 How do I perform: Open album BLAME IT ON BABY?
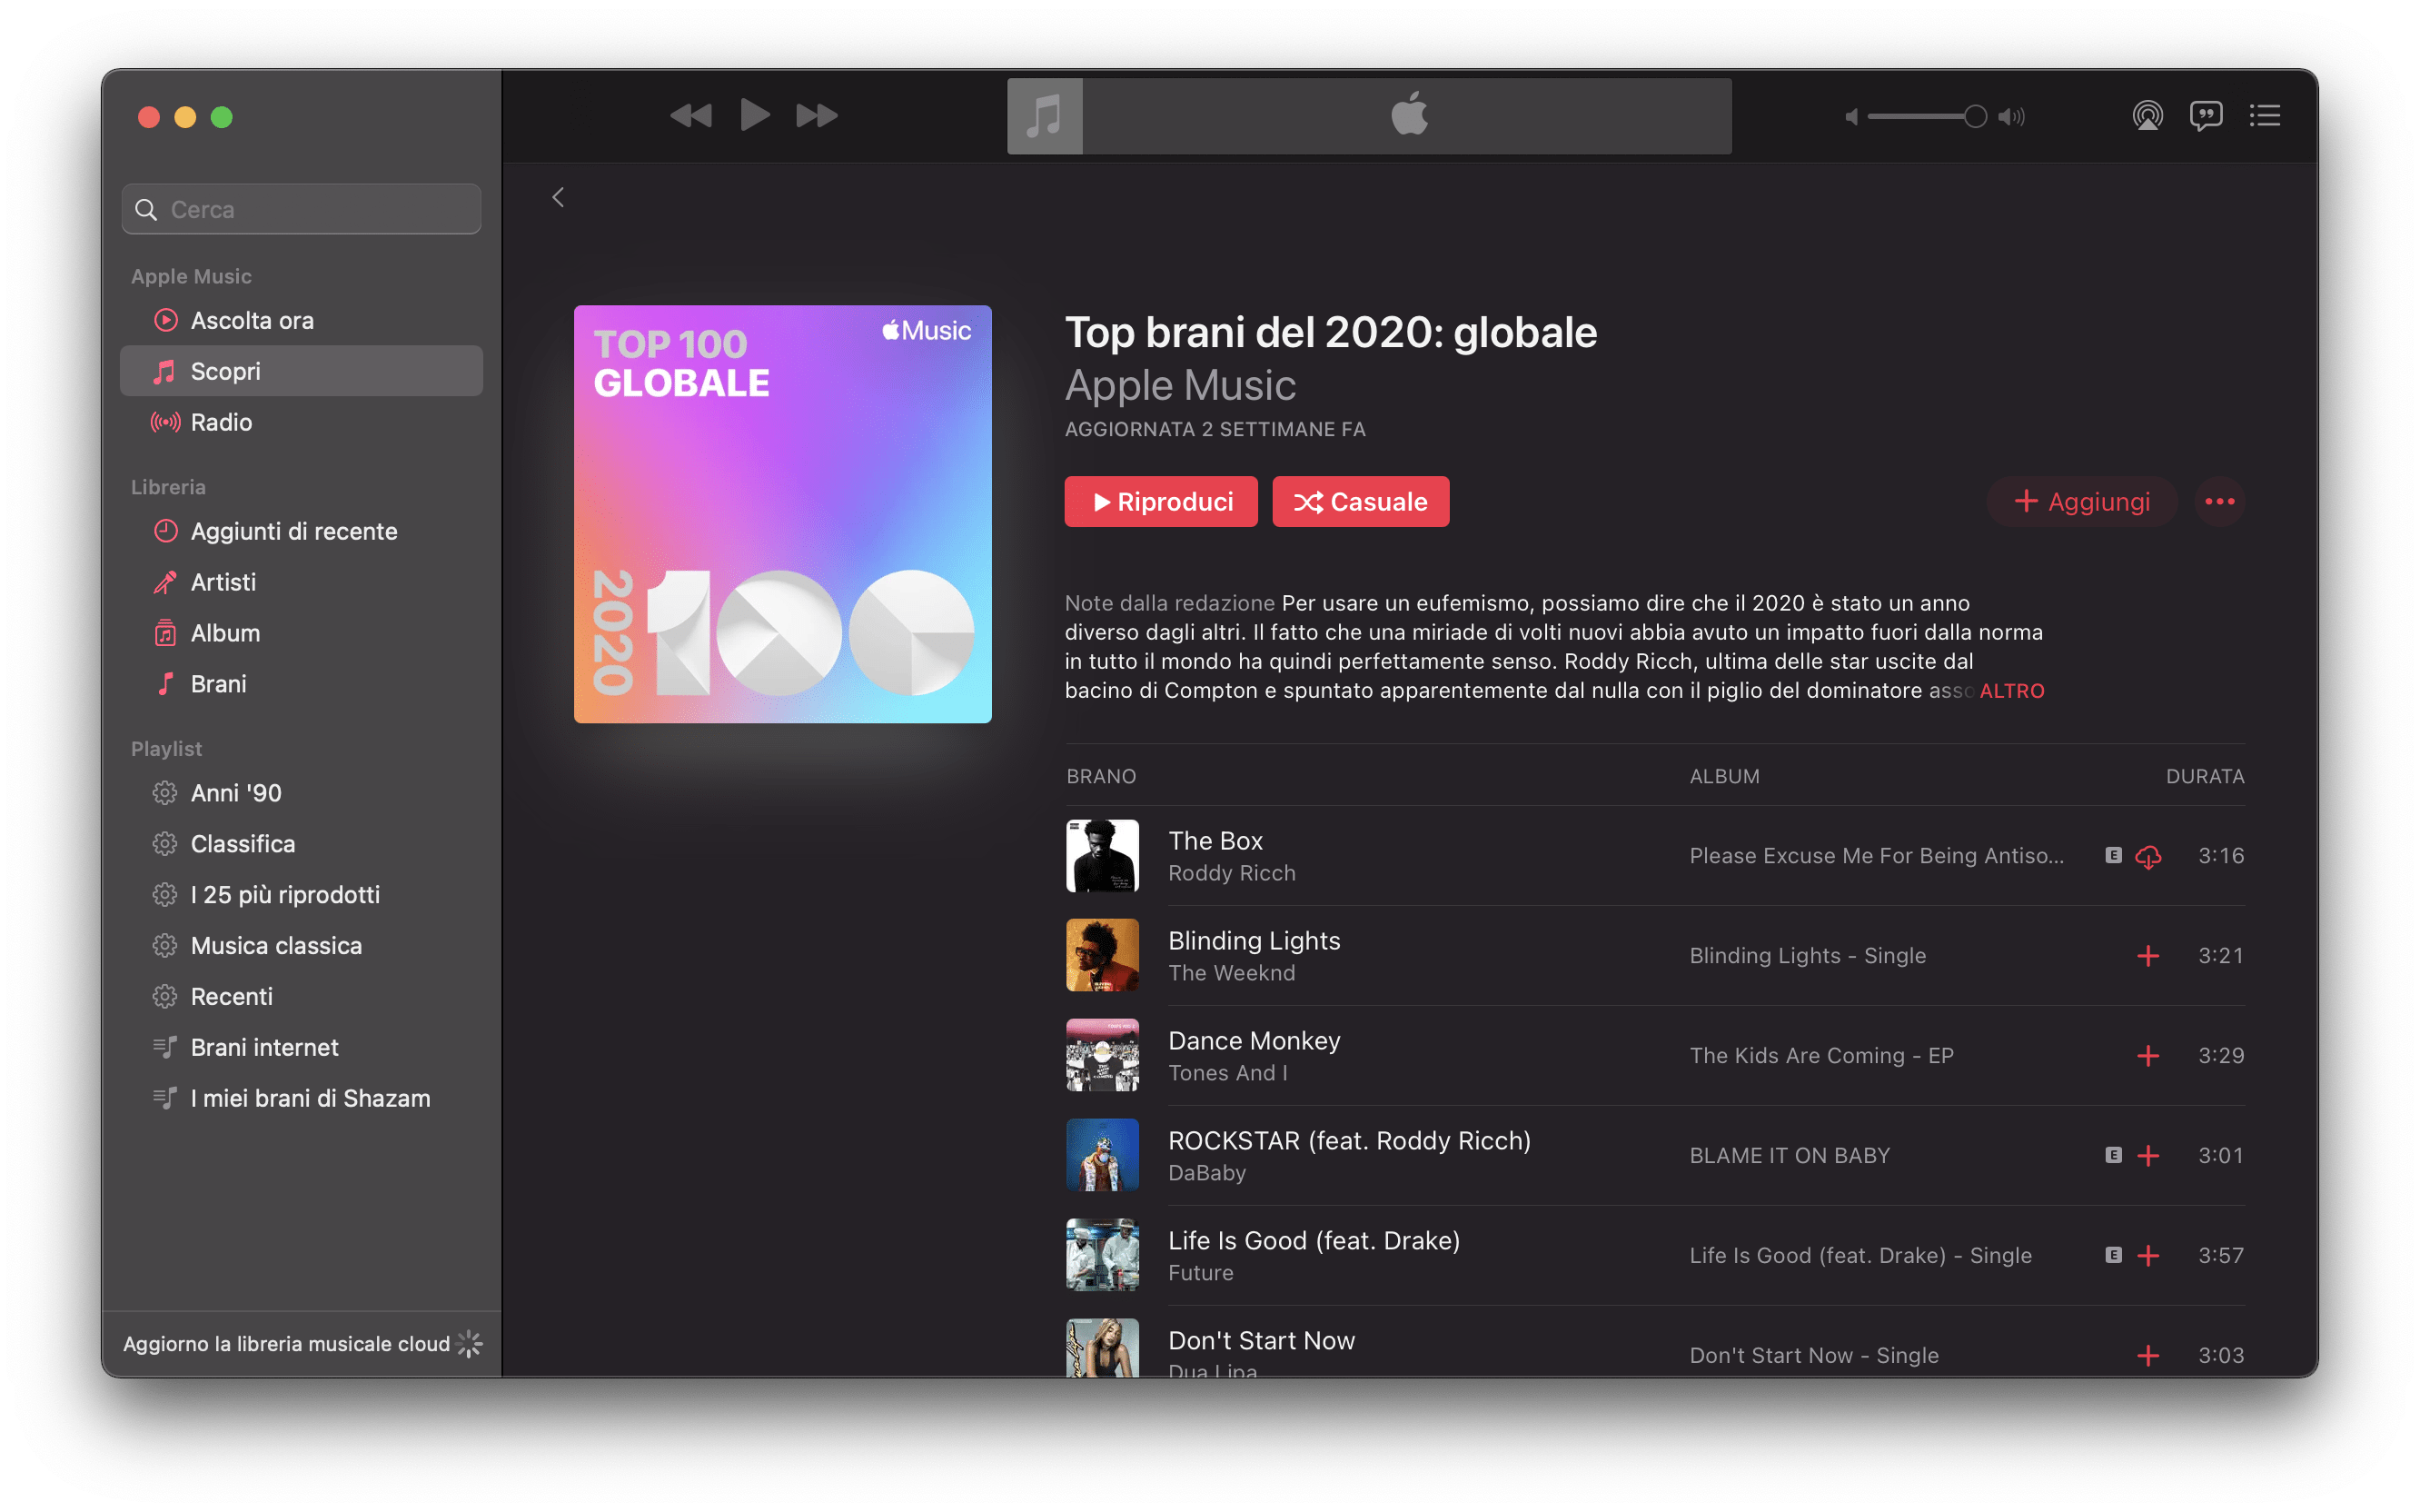point(1790,1156)
